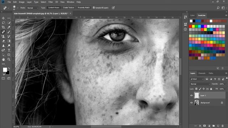Toggle lock position icon
This screenshot has width=228, height=128.
click(x=204, y=89)
